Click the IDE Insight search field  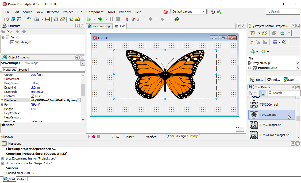283,12
